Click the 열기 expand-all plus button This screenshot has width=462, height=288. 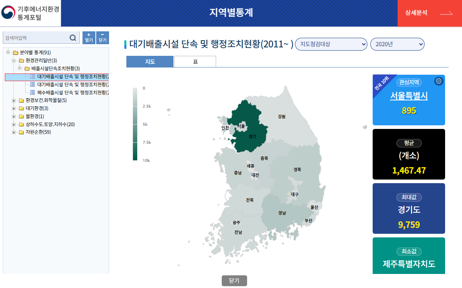click(x=89, y=38)
